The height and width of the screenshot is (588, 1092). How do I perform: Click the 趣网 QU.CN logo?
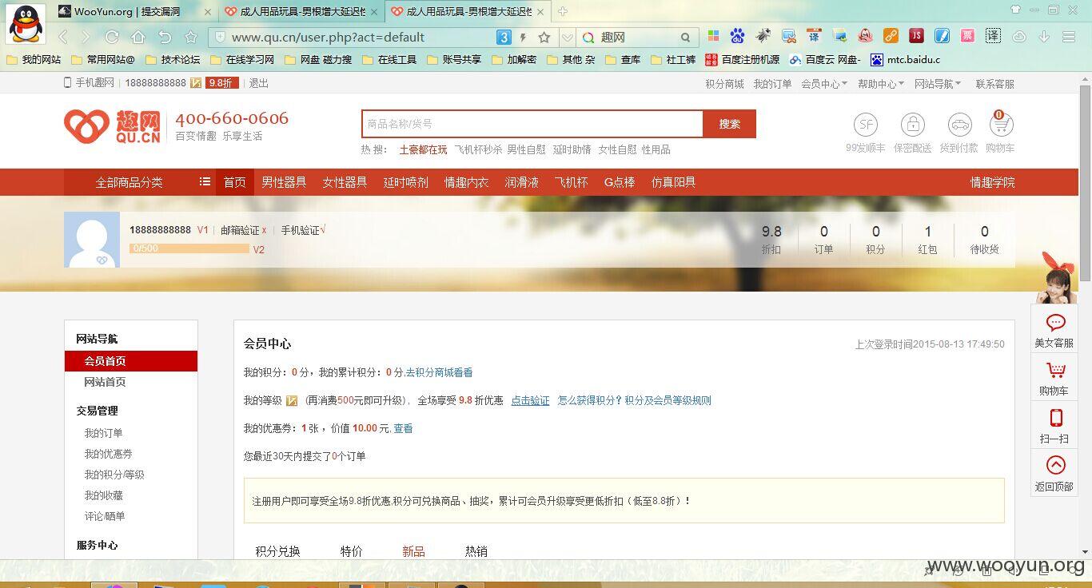(113, 127)
